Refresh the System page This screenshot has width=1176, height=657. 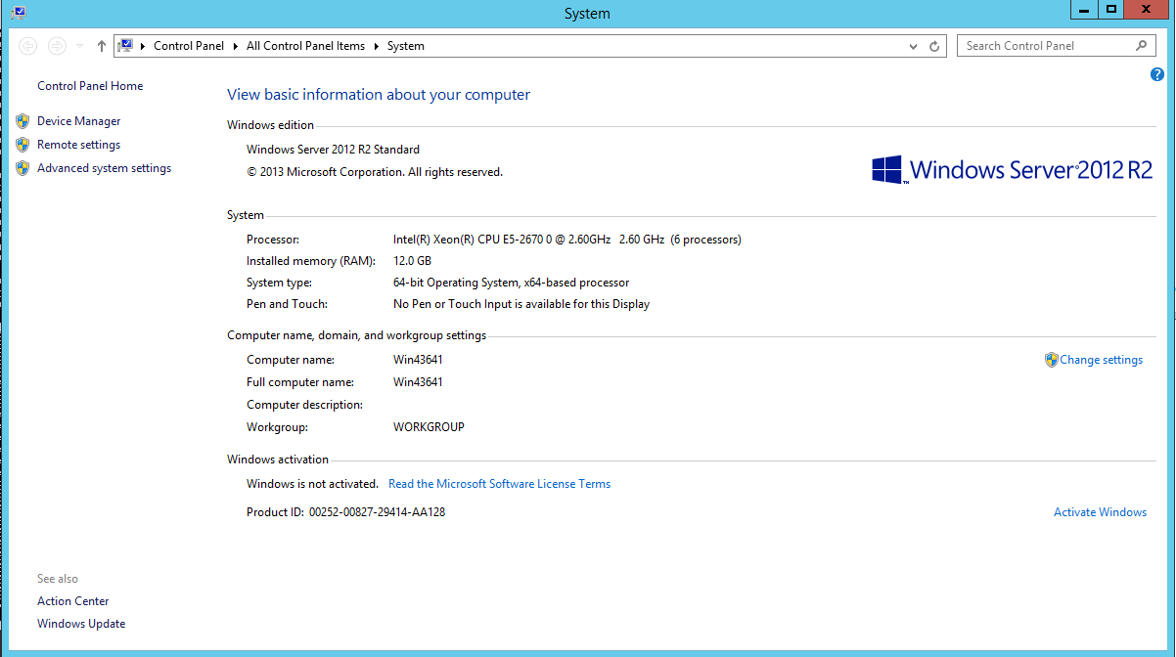(934, 46)
